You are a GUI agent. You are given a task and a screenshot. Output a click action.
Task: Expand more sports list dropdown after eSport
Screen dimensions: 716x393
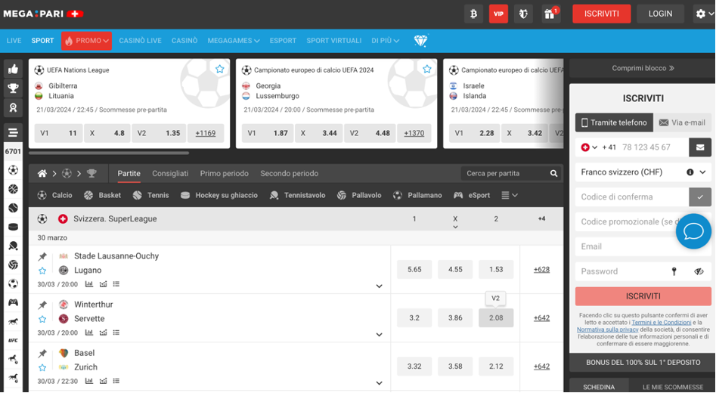click(510, 195)
